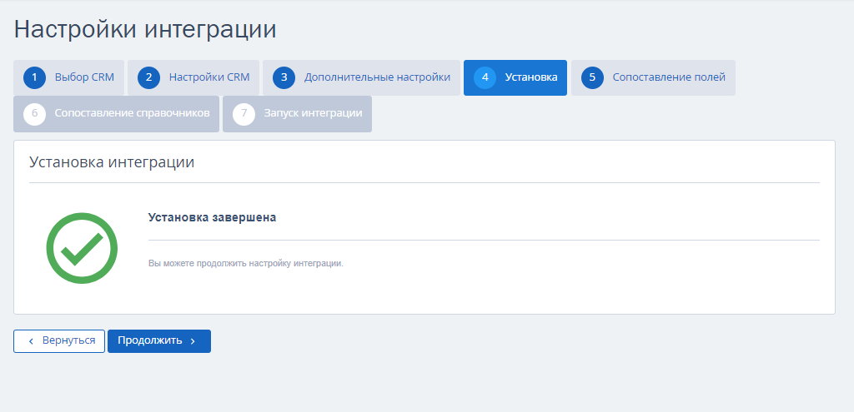
Task: Click the step 7 number circle
Action: (244, 114)
